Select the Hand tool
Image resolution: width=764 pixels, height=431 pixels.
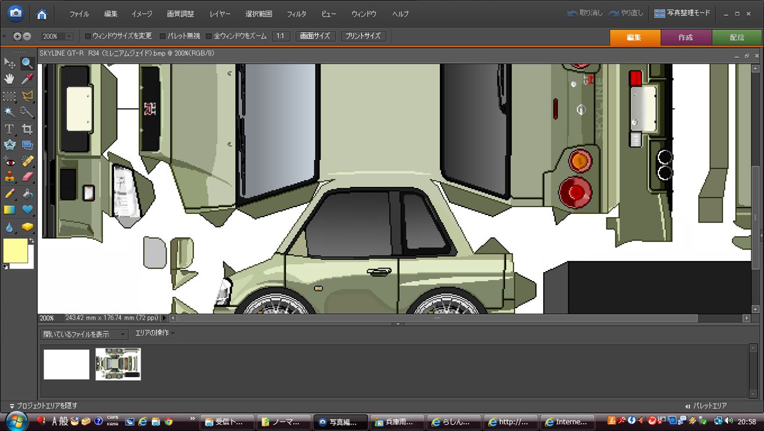coord(10,79)
